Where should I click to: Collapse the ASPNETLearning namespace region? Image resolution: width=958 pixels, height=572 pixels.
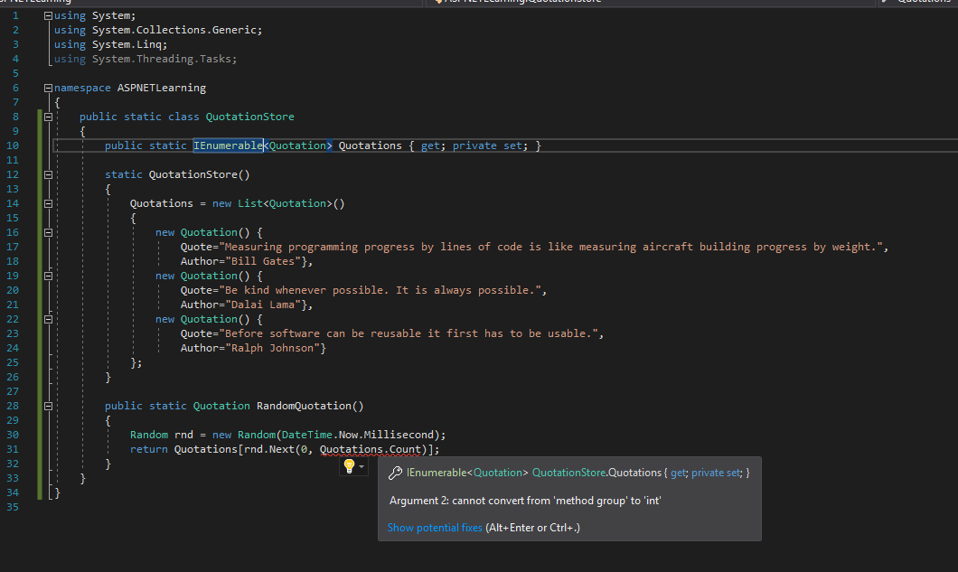click(47, 88)
